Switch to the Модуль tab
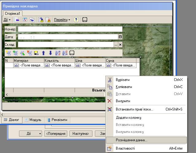 click(33, 120)
